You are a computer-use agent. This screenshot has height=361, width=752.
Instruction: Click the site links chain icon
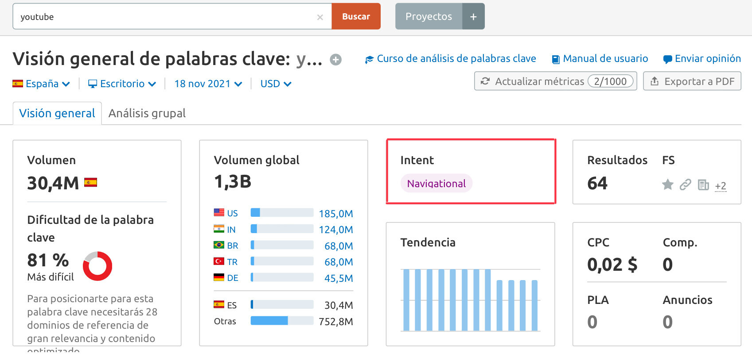686,184
